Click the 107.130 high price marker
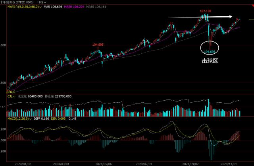This screenshot has width=254, height=166. coord(205,12)
